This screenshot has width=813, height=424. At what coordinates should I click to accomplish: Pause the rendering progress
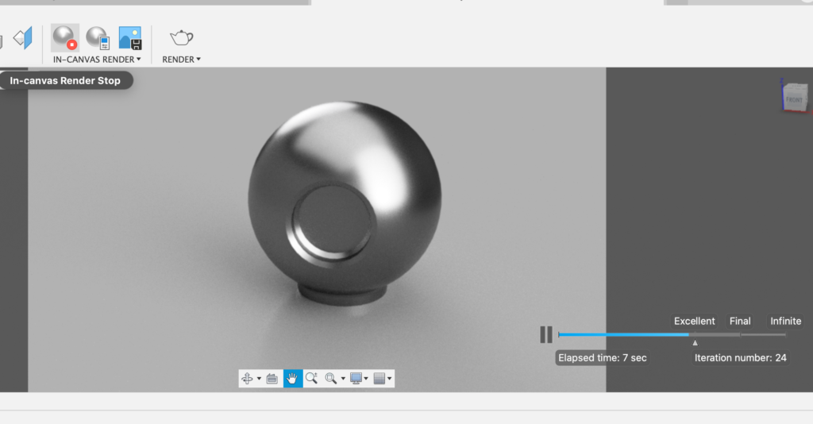[x=546, y=334]
